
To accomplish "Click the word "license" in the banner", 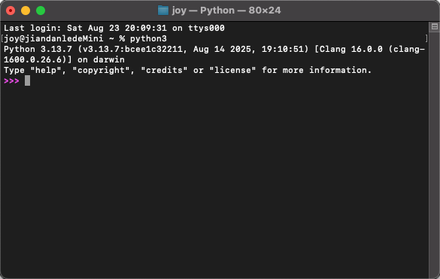I will (x=232, y=70).
